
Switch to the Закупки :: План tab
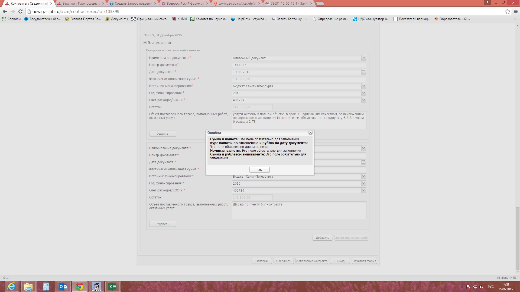point(80,4)
